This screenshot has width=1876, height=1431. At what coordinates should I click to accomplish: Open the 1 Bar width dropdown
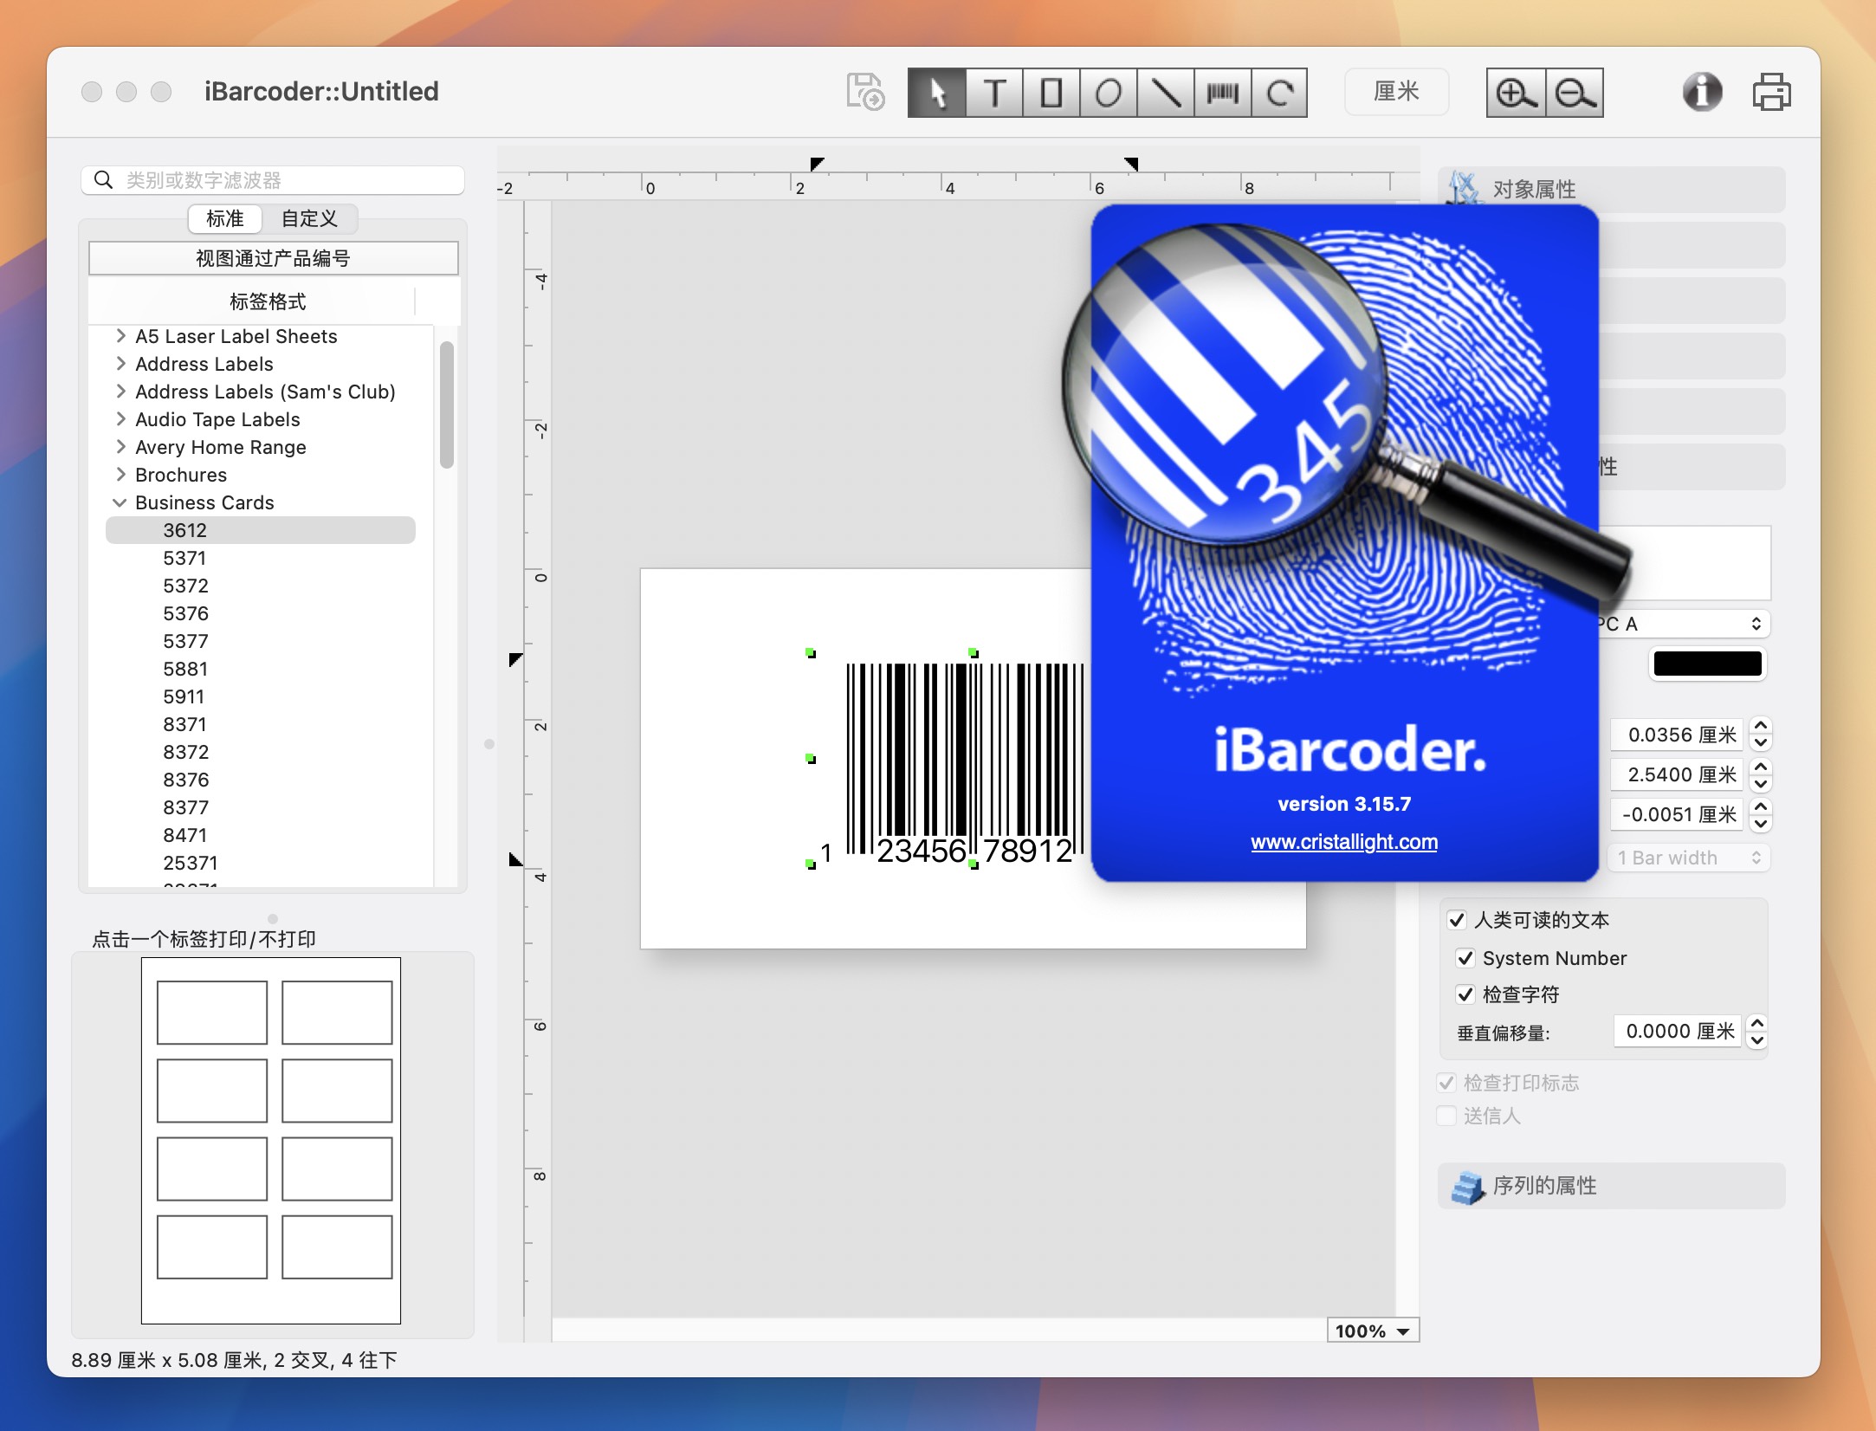pyautogui.click(x=1689, y=858)
